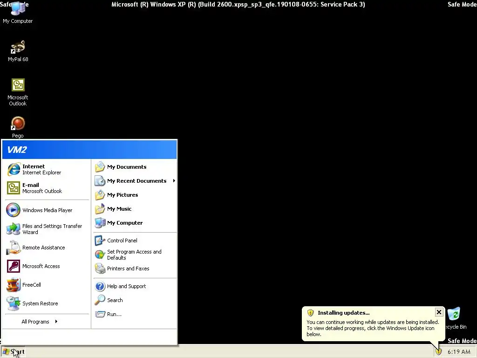Click "Search" text in Start menu
Image resolution: width=477 pixels, height=358 pixels.
point(115,300)
